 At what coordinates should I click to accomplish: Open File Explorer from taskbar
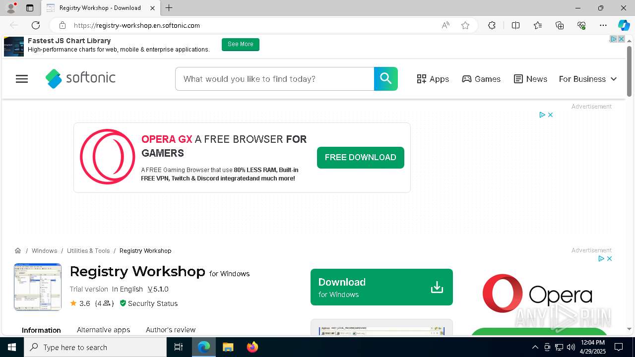point(228,347)
